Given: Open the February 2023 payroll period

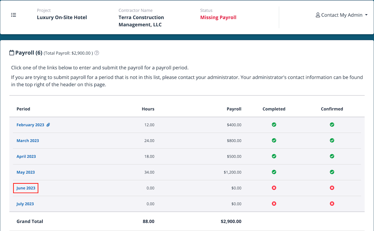Looking at the screenshot, I should [30, 125].
